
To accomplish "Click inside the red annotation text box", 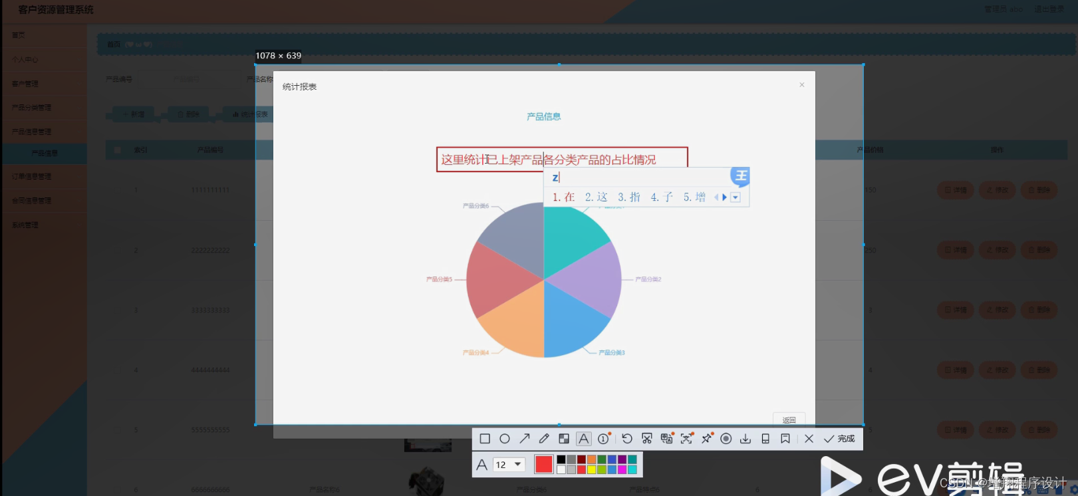I will [x=562, y=160].
